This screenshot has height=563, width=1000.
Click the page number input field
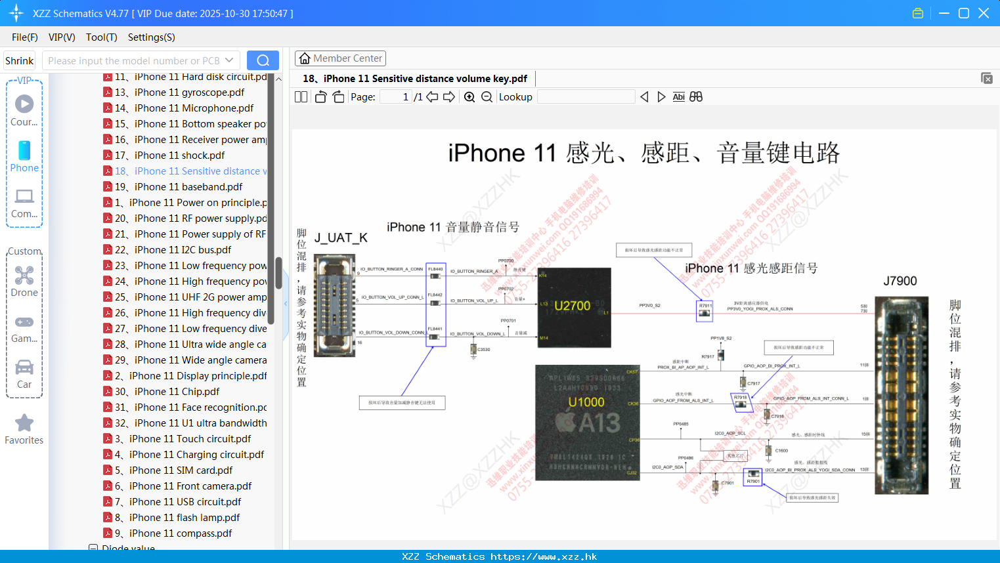pyautogui.click(x=395, y=97)
